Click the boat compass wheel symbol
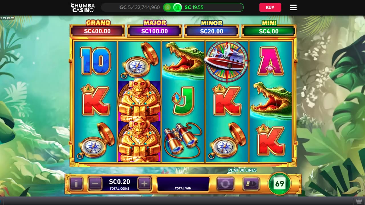 pos(227,61)
